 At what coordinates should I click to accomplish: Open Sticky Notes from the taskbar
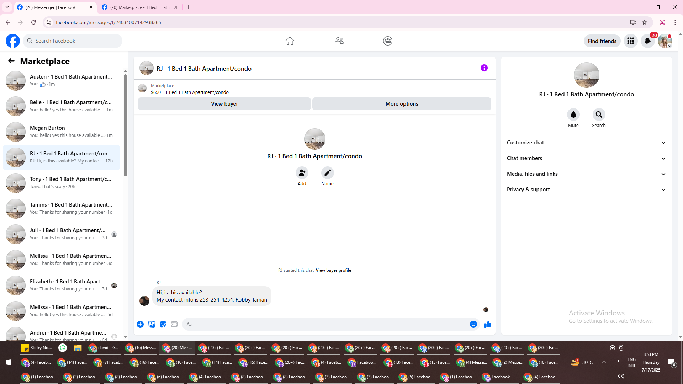coord(37,348)
